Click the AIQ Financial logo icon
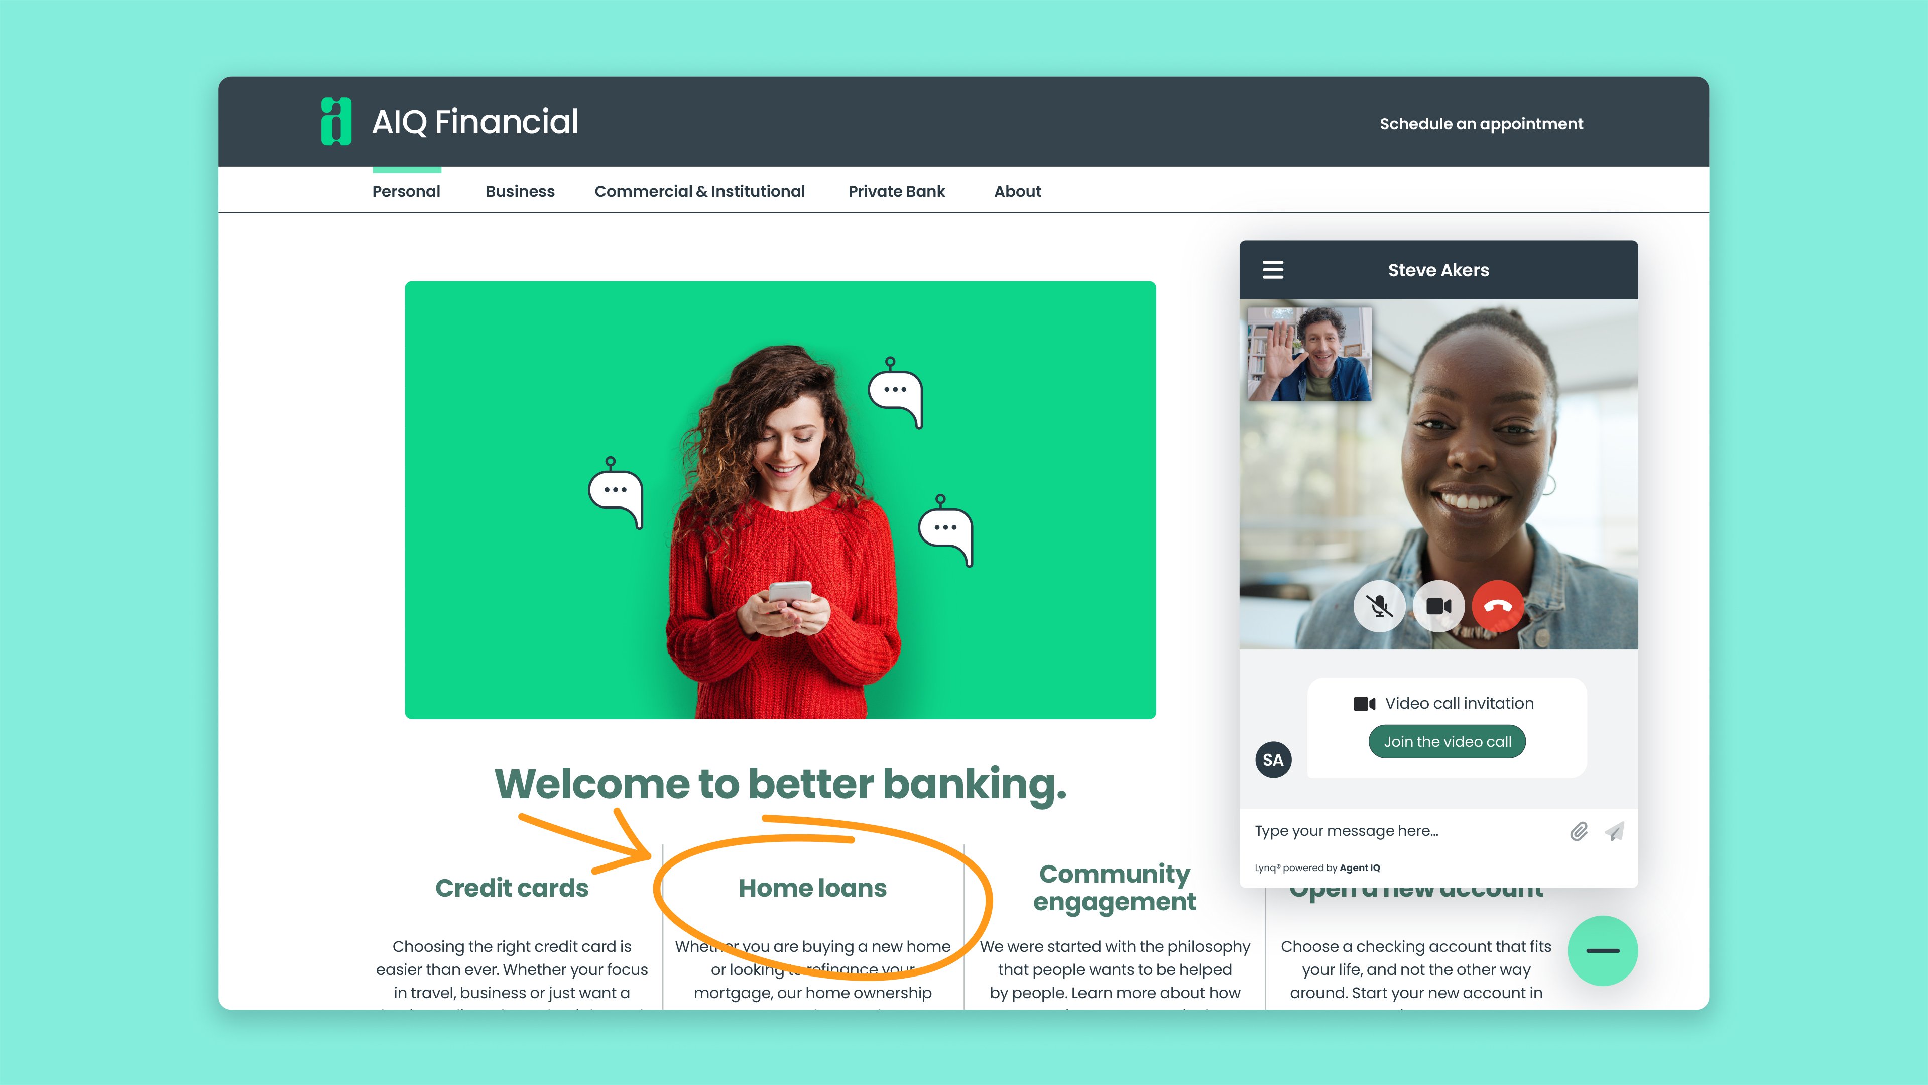Viewport: 1928px width, 1085px height. 336,121
